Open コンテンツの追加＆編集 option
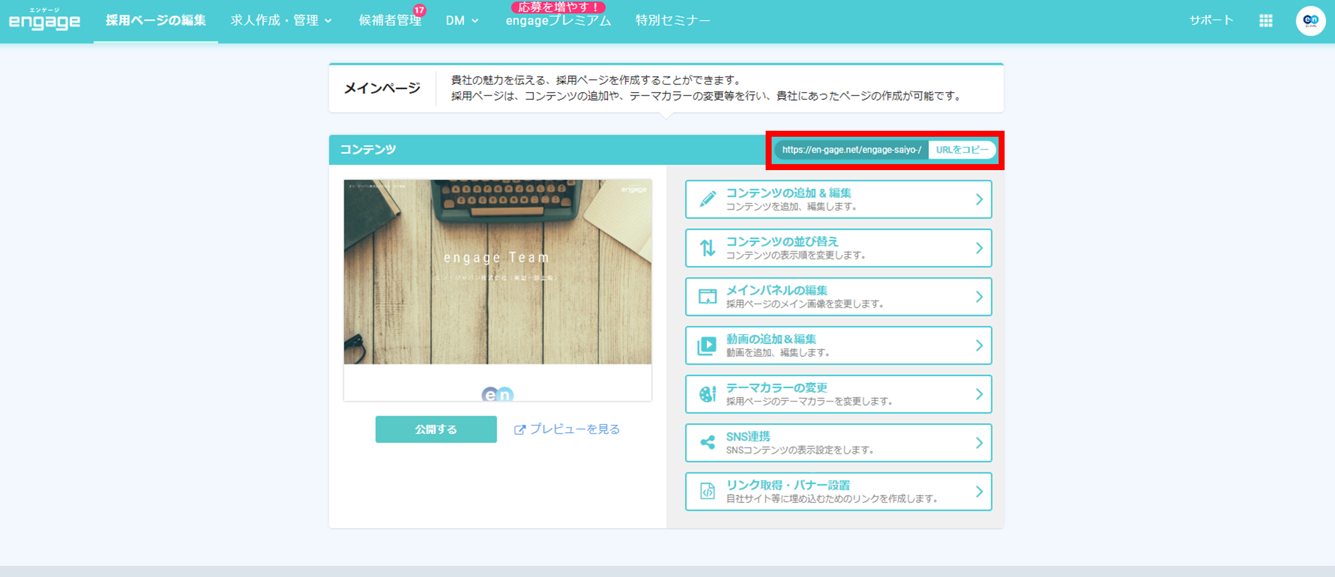Image resolution: width=1335 pixels, height=577 pixels. click(x=838, y=199)
